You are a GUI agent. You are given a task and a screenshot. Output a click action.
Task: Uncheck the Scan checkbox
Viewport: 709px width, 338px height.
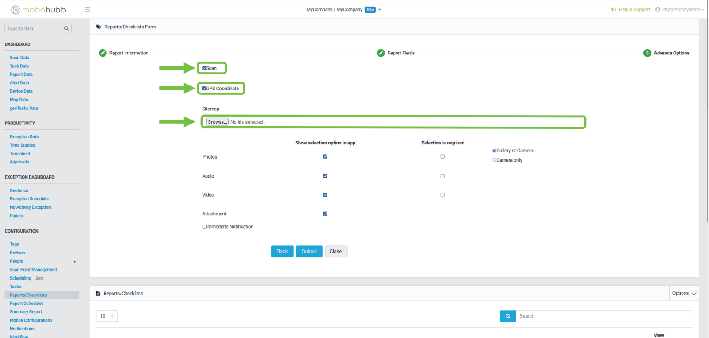204,68
